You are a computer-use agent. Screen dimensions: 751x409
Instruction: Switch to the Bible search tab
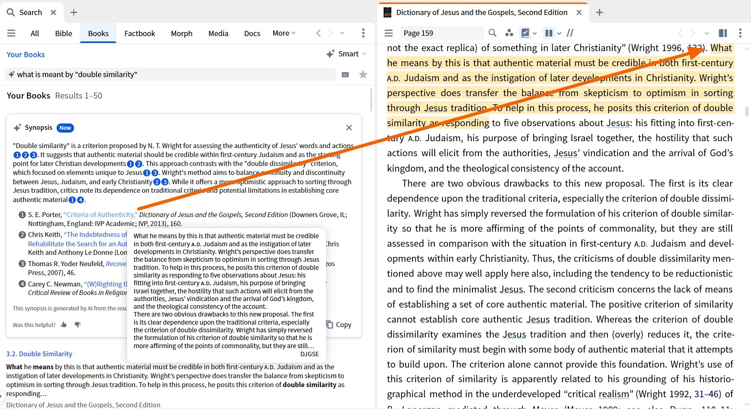pos(63,33)
